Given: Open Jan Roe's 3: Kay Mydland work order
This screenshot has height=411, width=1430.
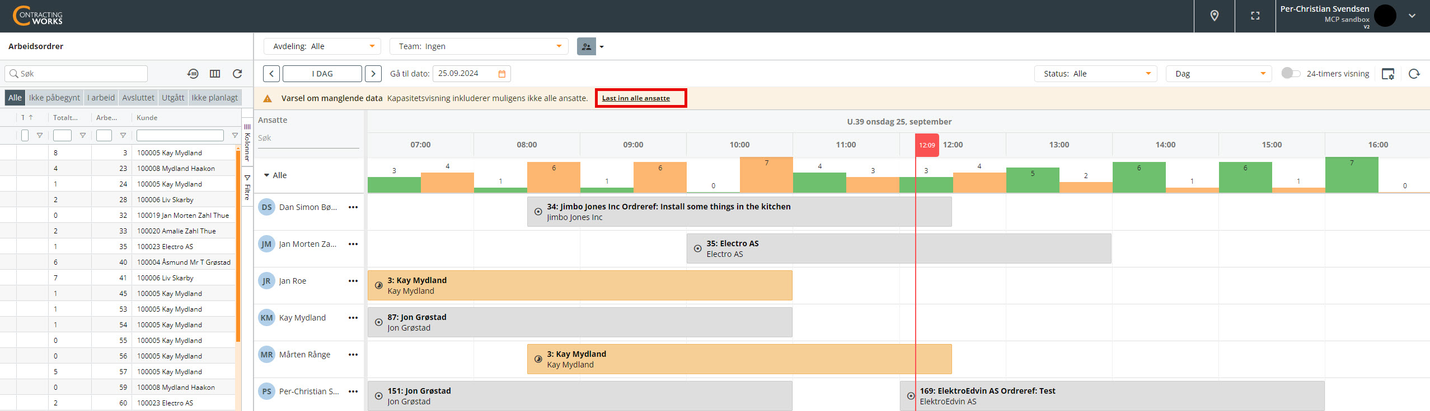Looking at the screenshot, I should click(x=580, y=285).
